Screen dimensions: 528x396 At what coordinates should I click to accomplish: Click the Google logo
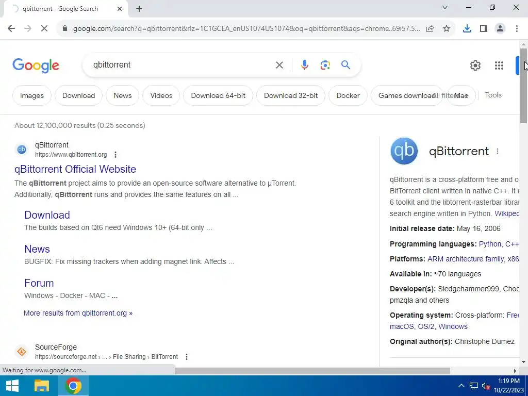coord(36,65)
